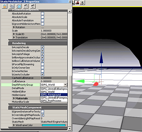
Task: Click the blue layered windows toolbar icon
Action: pos(19,6)
